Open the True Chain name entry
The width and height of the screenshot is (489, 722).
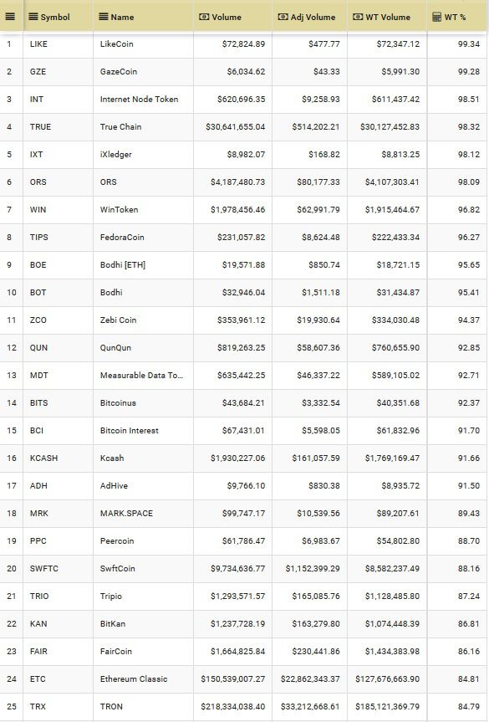point(120,126)
